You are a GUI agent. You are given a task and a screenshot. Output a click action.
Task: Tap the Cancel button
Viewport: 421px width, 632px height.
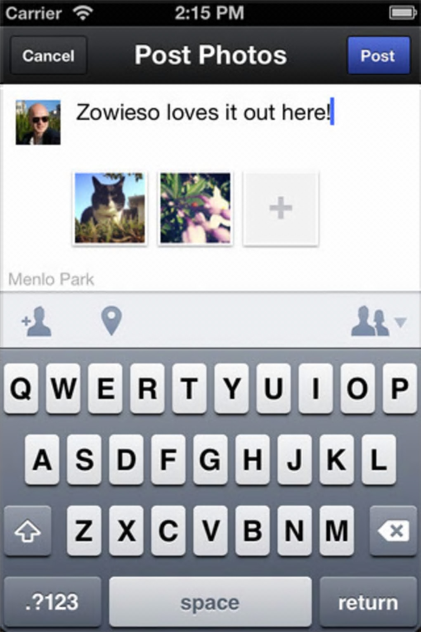pyautogui.click(x=49, y=55)
